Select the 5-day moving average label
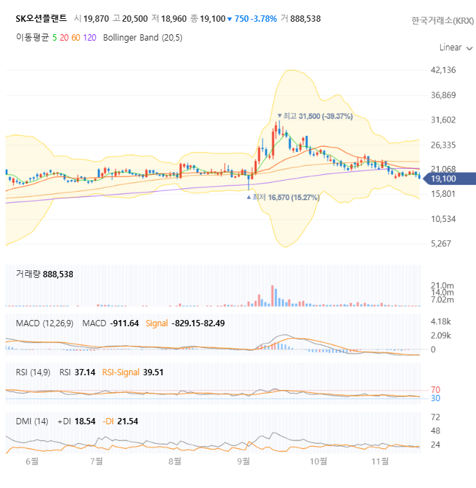The image size is (476, 488). coord(55,38)
